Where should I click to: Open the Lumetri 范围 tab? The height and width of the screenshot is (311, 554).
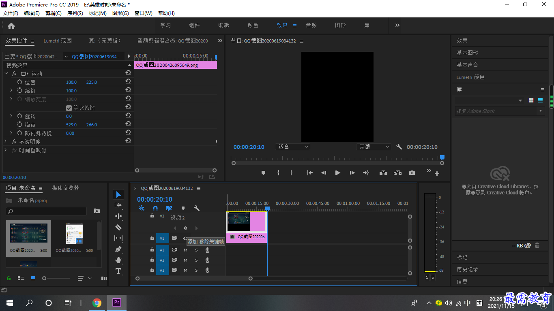click(58, 40)
